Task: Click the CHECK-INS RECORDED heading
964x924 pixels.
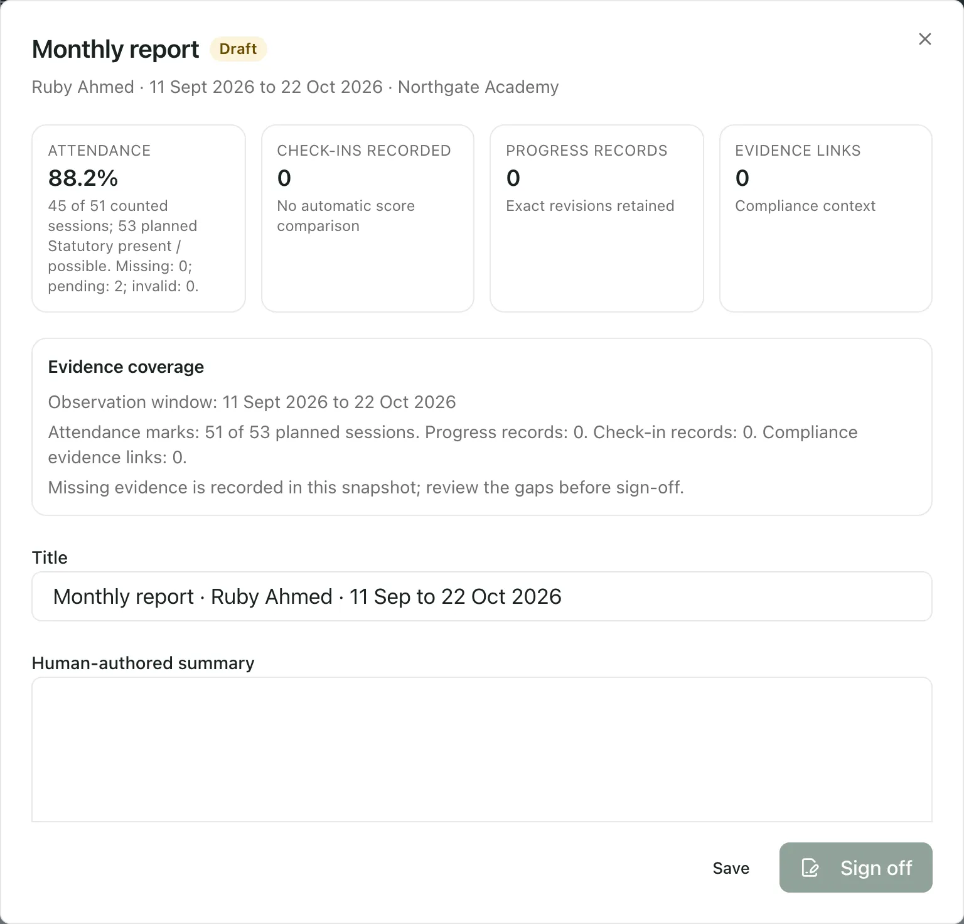Action: pos(363,151)
